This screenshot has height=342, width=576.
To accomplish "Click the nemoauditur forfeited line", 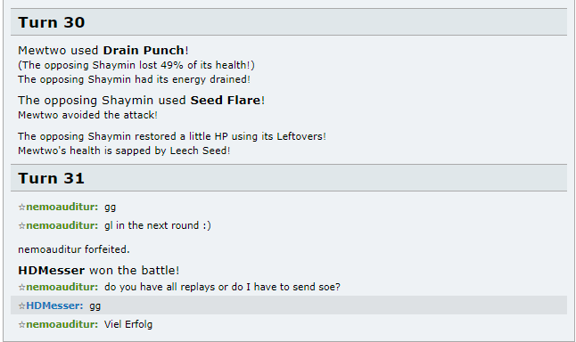I will pyautogui.click(x=74, y=249).
